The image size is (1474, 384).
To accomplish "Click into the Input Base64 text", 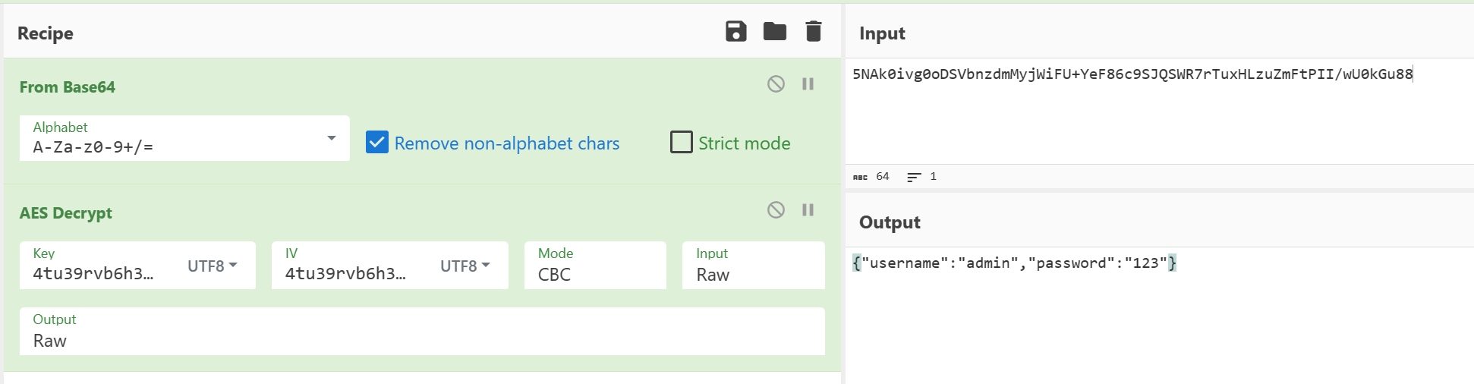I will [1131, 74].
